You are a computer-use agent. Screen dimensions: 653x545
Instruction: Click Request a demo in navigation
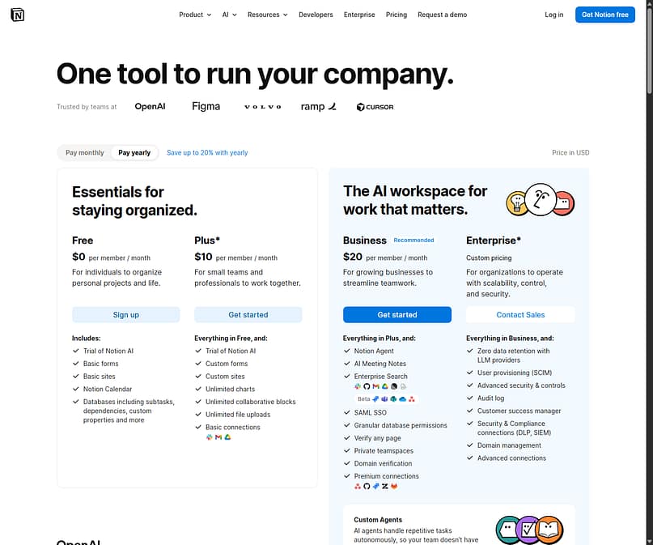443,15
